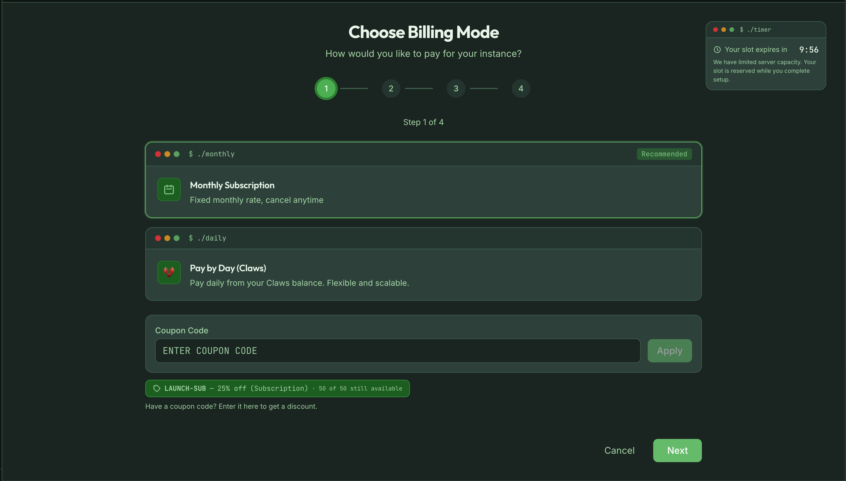The height and width of the screenshot is (481, 846).
Task: Click the calendar icon for Monthly Subscription
Action: click(169, 189)
